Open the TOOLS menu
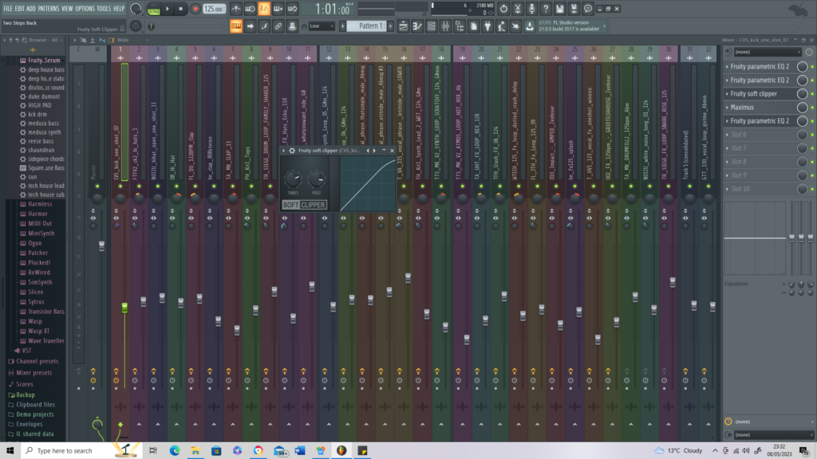 pyautogui.click(x=104, y=9)
